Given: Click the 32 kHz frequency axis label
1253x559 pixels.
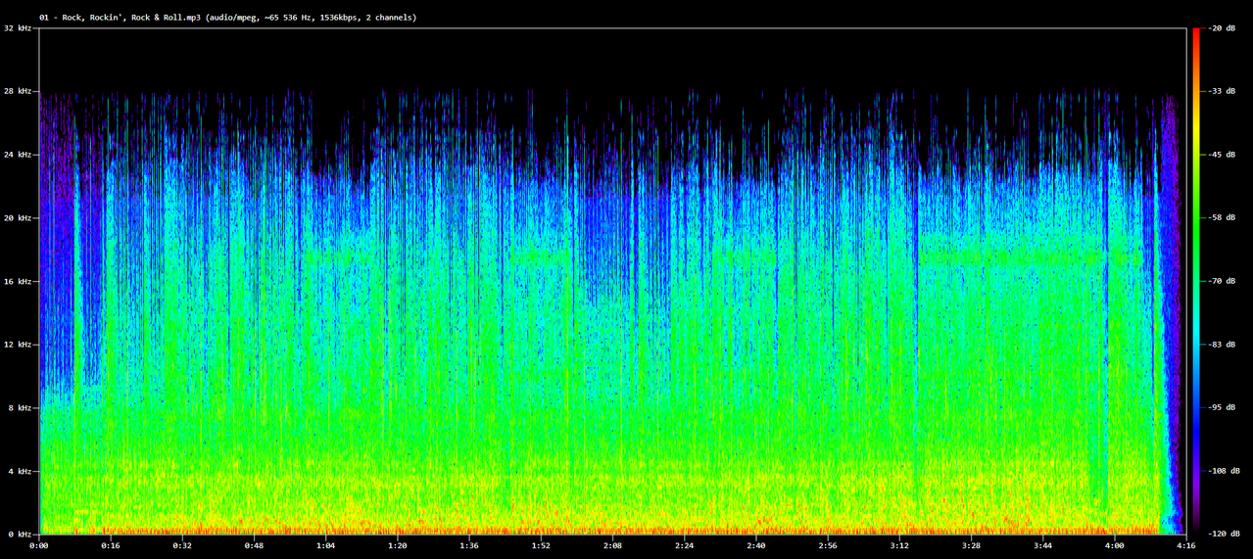Looking at the screenshot, I should tap(18, 28).
